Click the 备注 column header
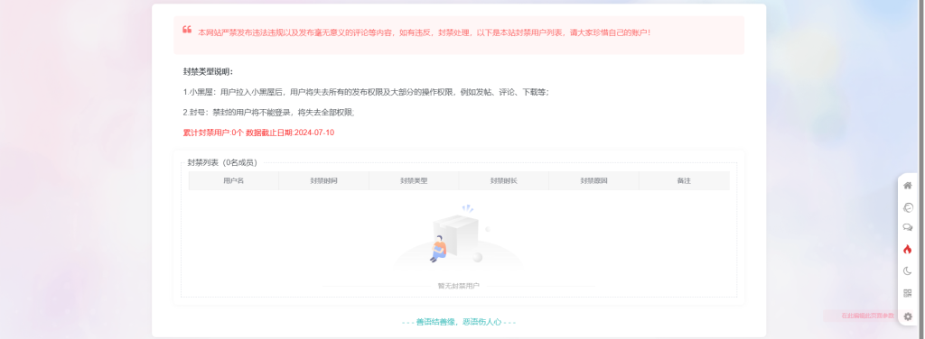This screenshot has width=925, height=339. [685, 180]
